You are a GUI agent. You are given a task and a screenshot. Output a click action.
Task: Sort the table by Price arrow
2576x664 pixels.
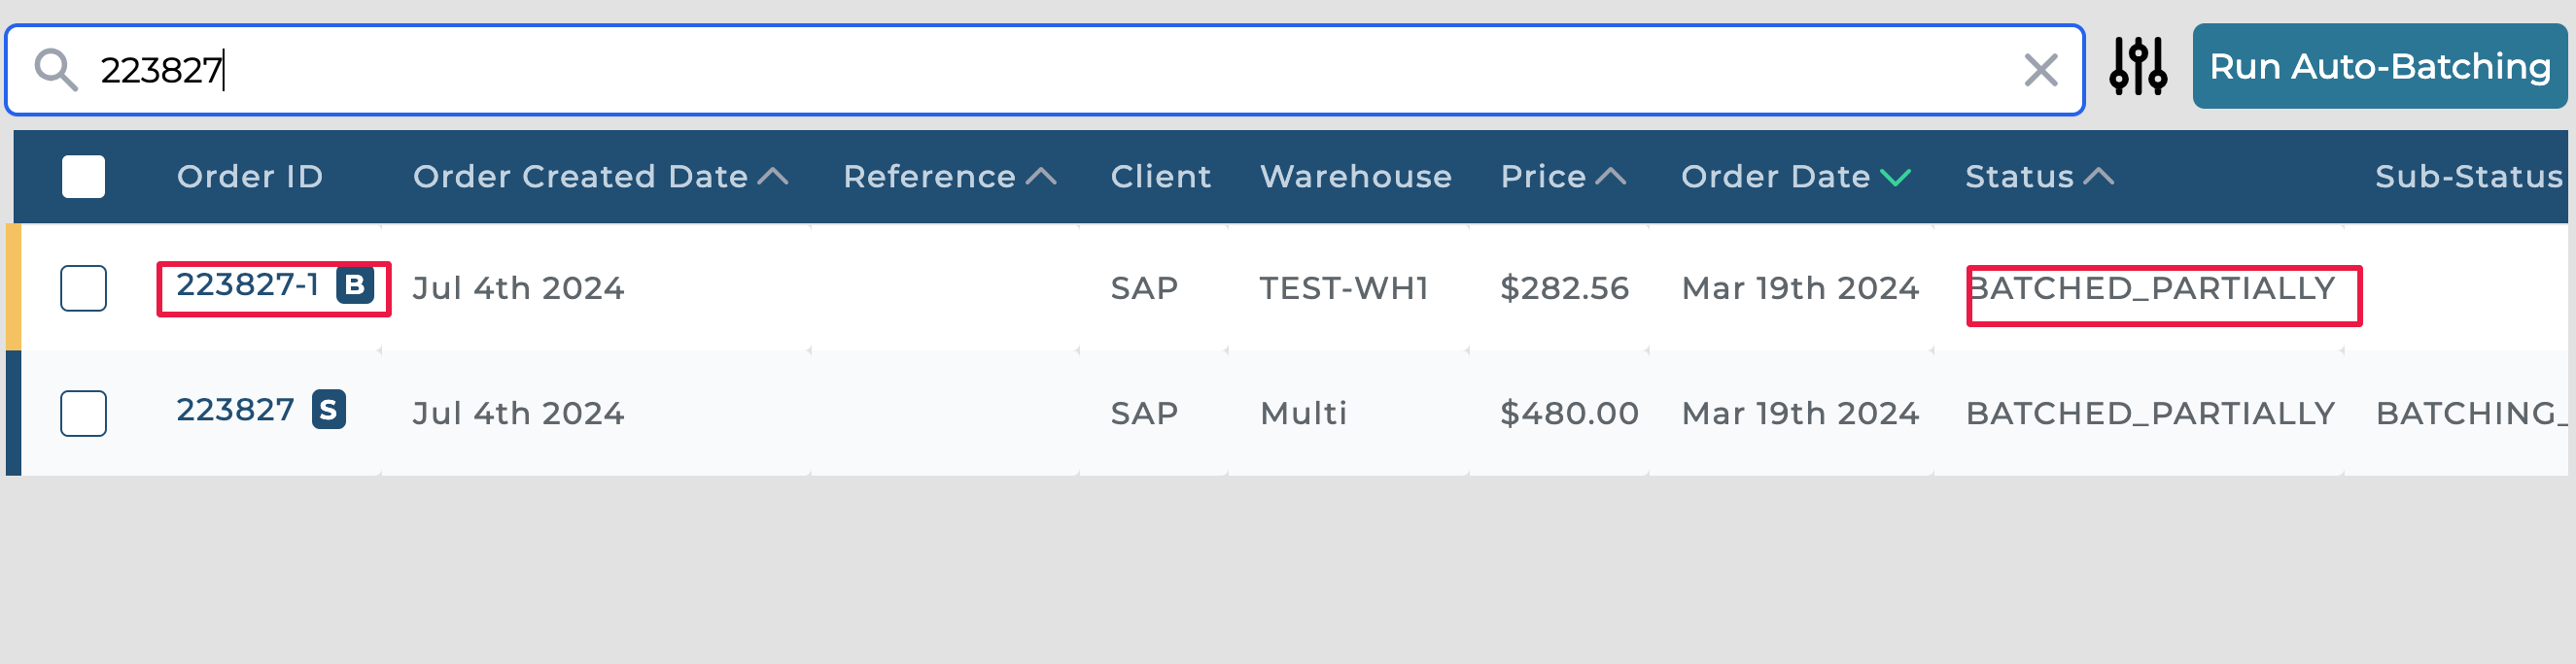point(1610,177)
